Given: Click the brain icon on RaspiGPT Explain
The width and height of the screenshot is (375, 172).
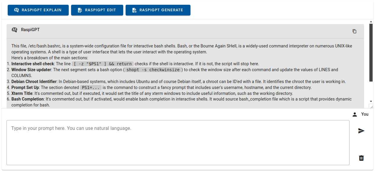Looking at the screenshot, I should point(17,10).
